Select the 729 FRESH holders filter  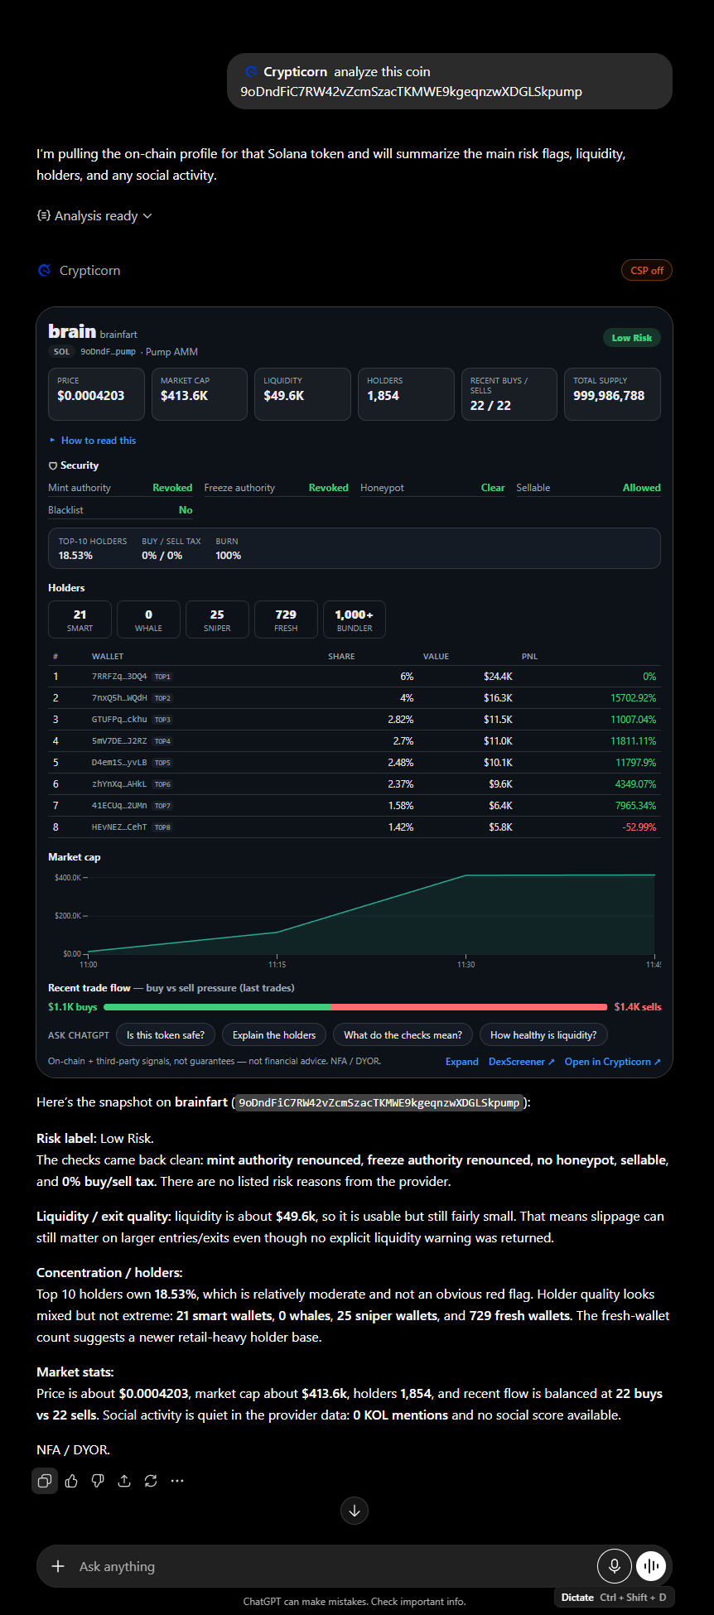(x=286, y=619)
